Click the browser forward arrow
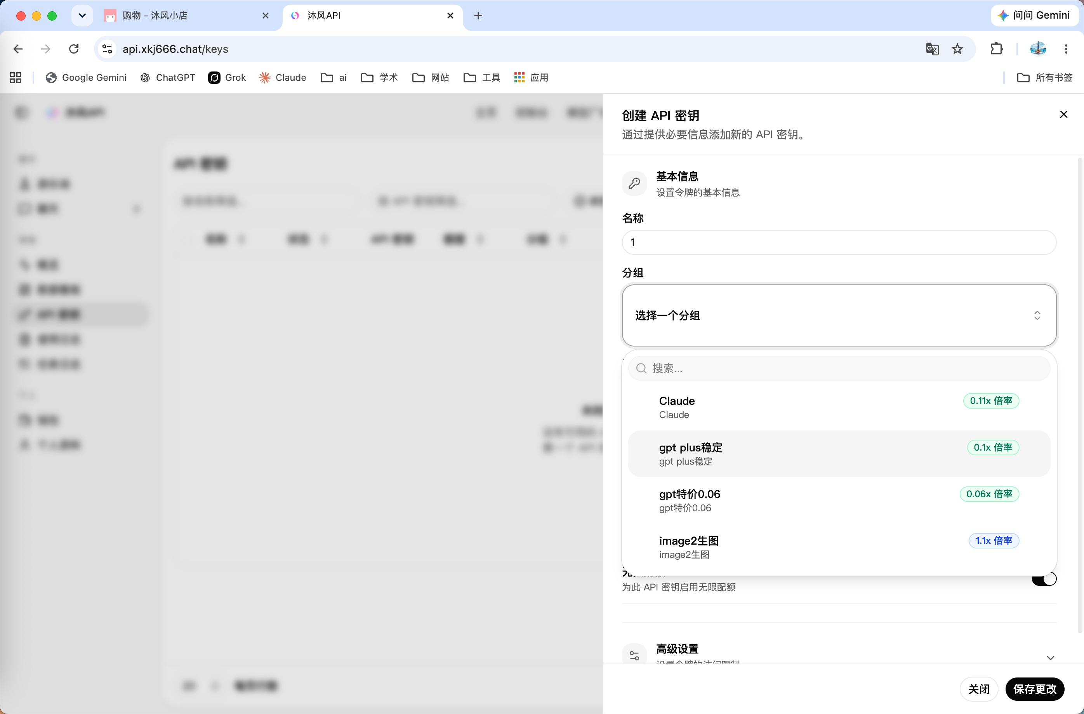The image size is (1084, 714). point(45,49)
